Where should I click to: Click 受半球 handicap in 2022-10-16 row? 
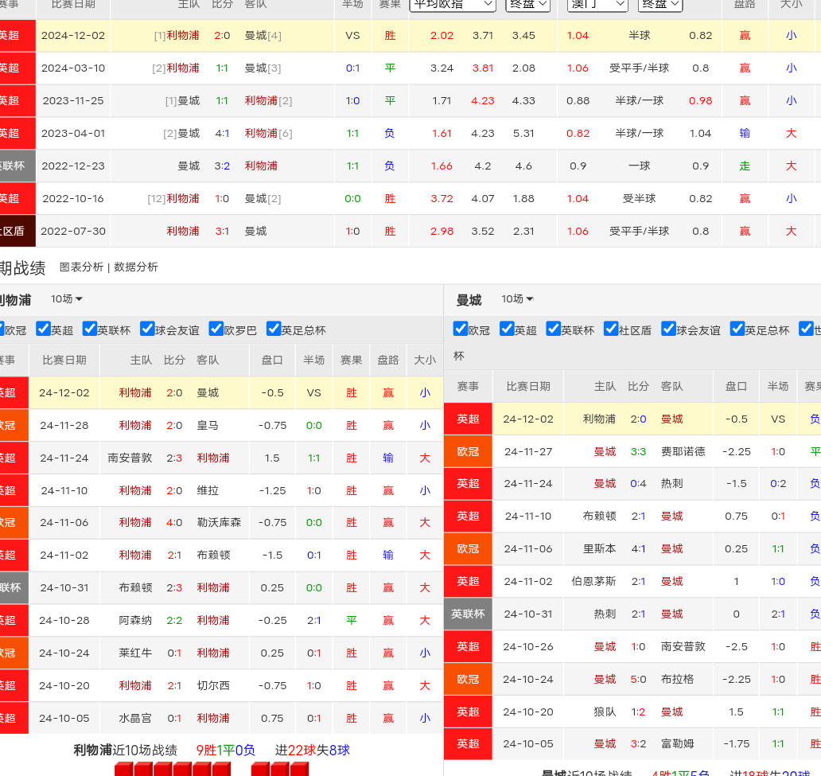pyautogui.click(x=640, y=199)
